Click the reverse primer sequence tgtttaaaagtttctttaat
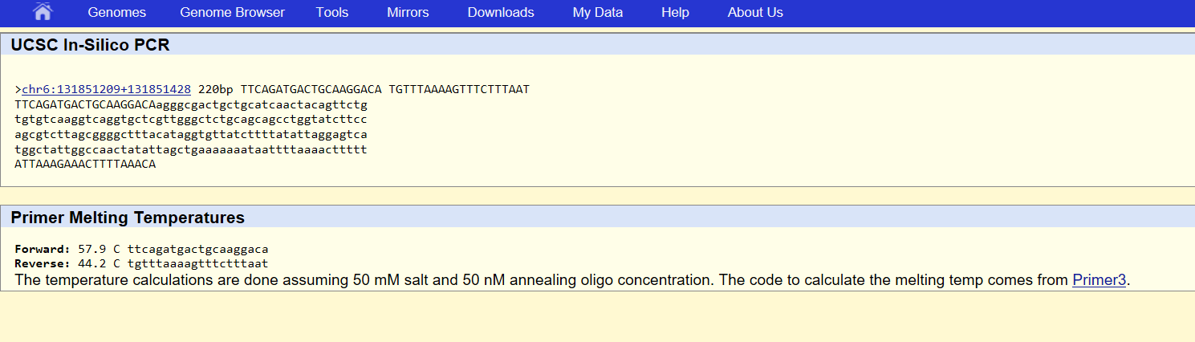 point(197,263)
